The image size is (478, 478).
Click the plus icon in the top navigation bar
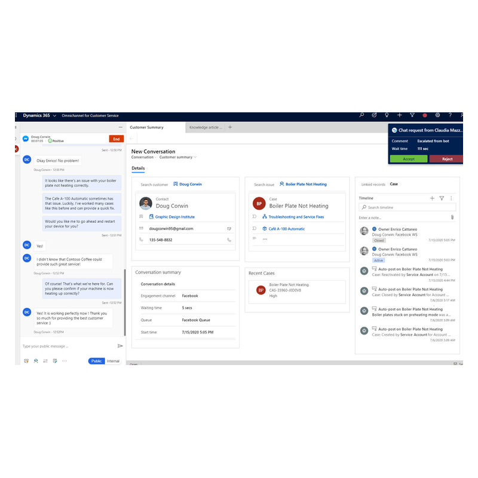tap(399, 115)
